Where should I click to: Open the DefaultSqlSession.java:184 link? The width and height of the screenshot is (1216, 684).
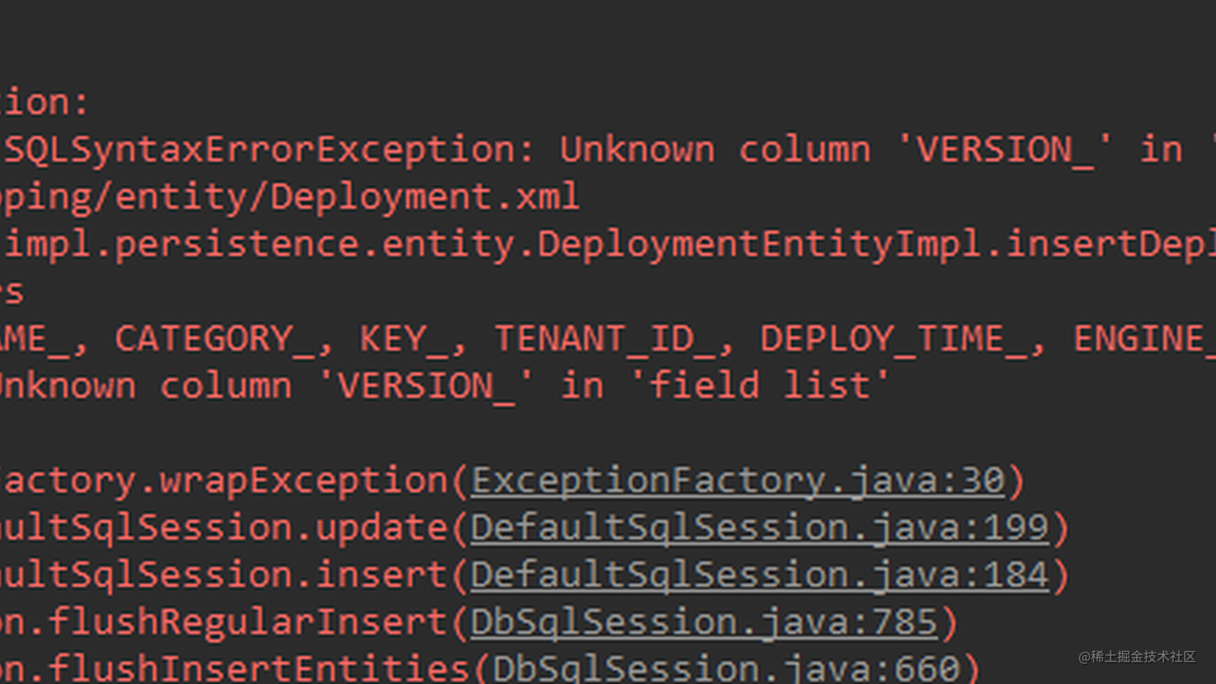coord(759,575)
